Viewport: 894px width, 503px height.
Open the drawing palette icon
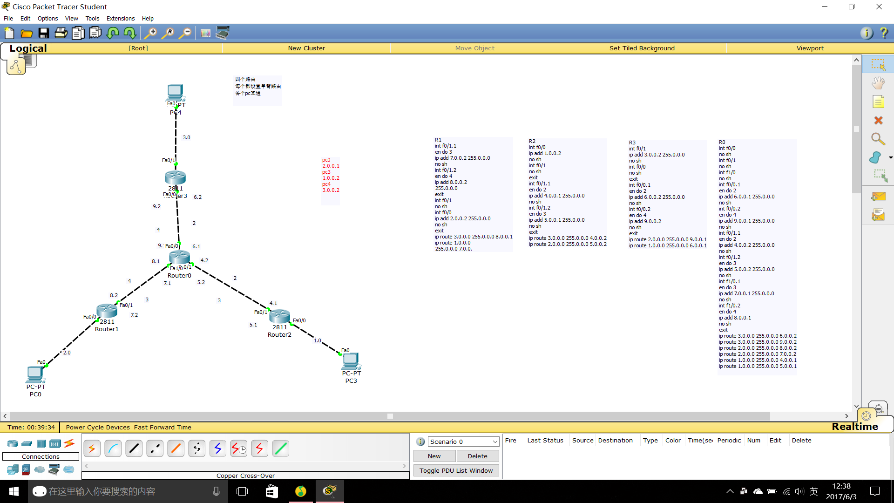coord(205,33)
